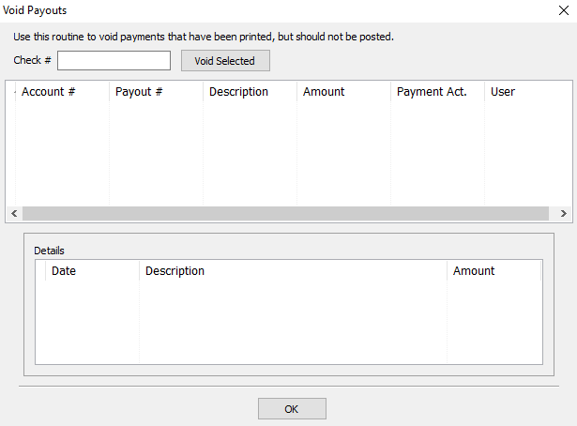Sort Details by Date column header
This screenshot has height=426, width=577.
tap(92, 271)
